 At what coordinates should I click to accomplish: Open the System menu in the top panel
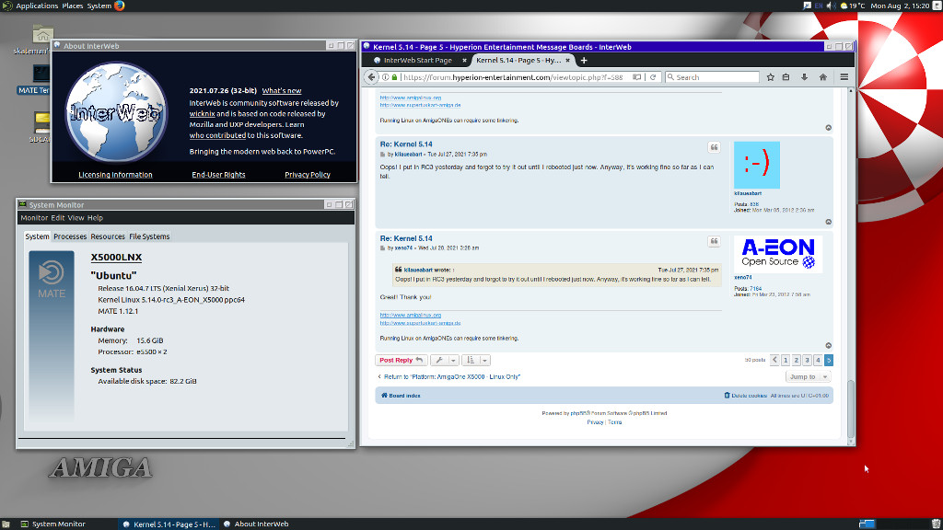tap(99, 6)
